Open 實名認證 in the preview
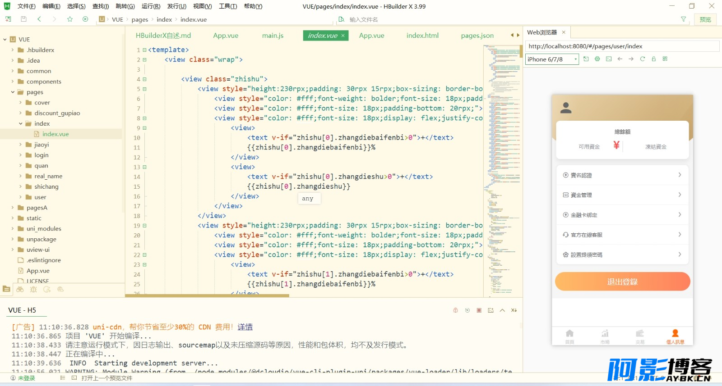 tap(622, 175)
